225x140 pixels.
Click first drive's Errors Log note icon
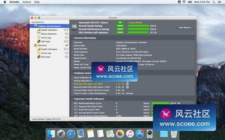pyautogui.click(x=39, y=38)
